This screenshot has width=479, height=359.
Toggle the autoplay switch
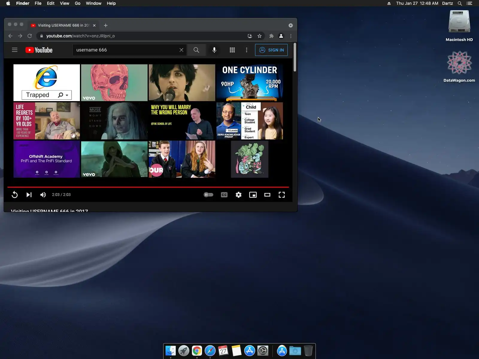coord(208,195)
